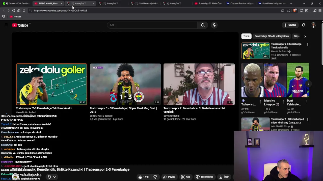The image size is (323, 181).
Task: Open the media control music note icon
Action: tap(315, 11)
